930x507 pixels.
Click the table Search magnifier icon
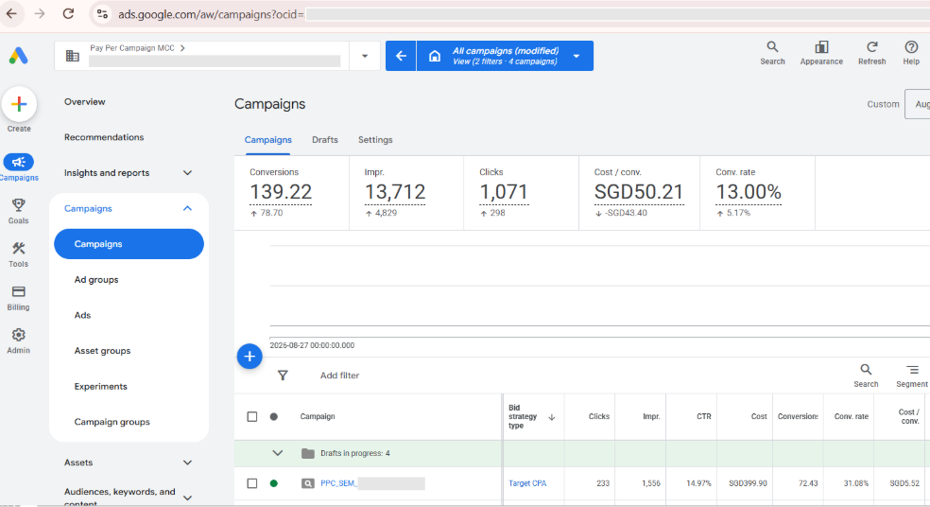866,370
